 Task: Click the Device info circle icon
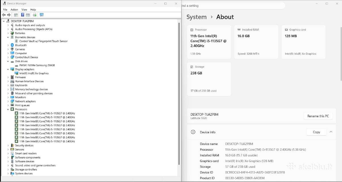[x=193, y=132]
